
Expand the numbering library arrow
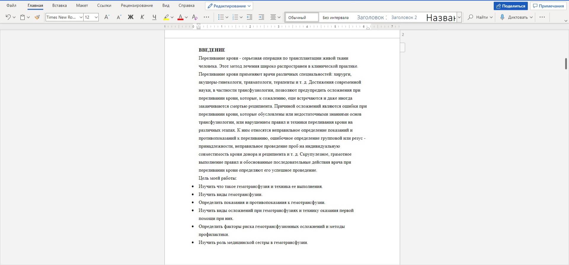241,17
